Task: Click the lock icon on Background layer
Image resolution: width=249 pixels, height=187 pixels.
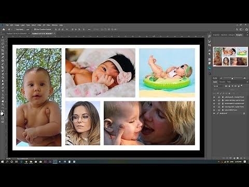Action: pyautogui.click(x=244, y=113)
